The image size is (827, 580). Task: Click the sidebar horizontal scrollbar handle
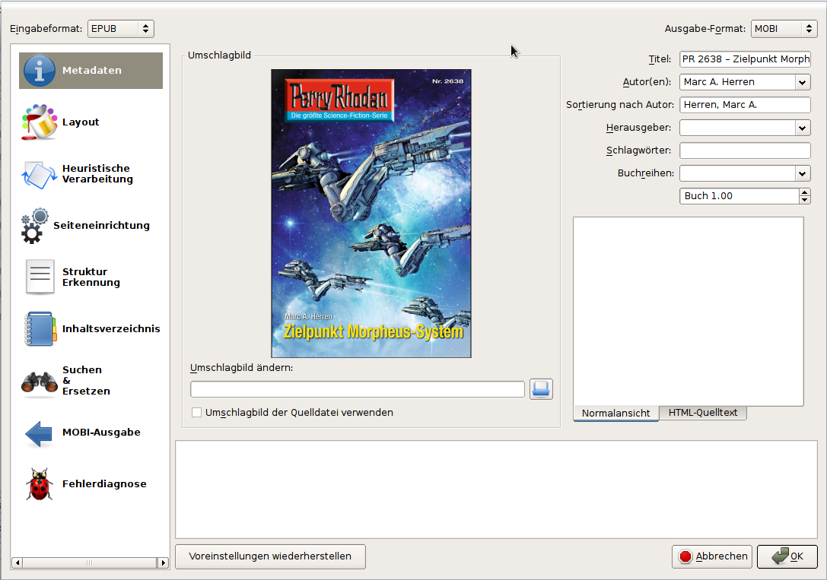(90, 563)
